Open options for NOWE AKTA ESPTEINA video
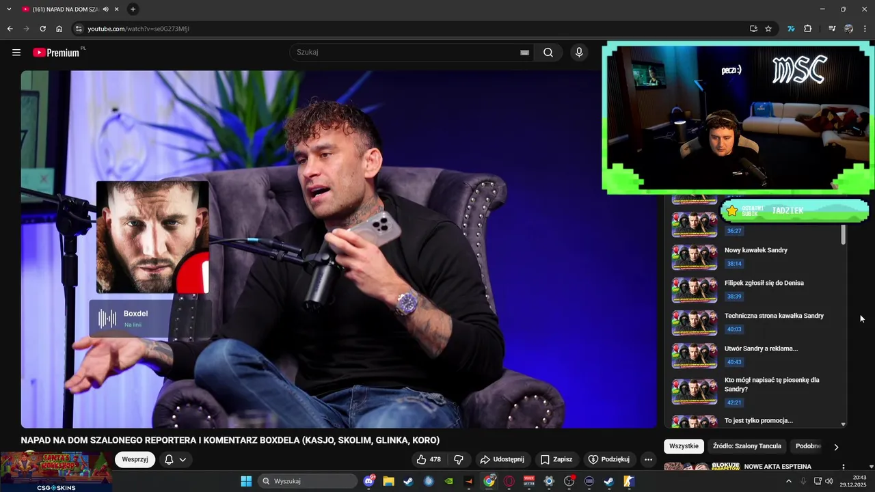The image size is (875, 492). click(x=844, y=467)
